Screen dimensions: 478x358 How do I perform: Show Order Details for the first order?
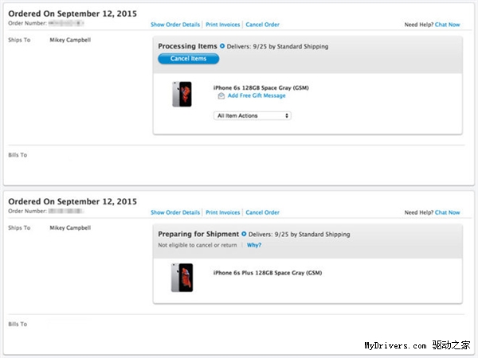175,25
